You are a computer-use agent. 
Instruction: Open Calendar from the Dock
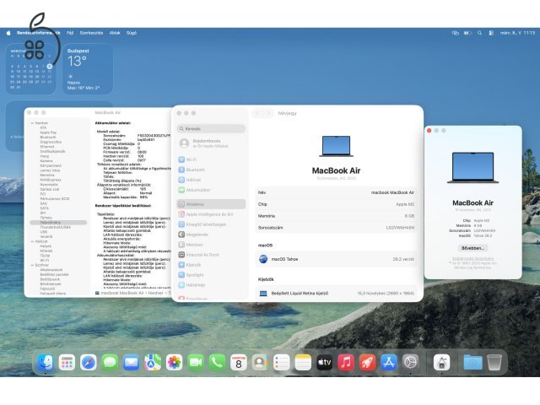tap(239, 362)
